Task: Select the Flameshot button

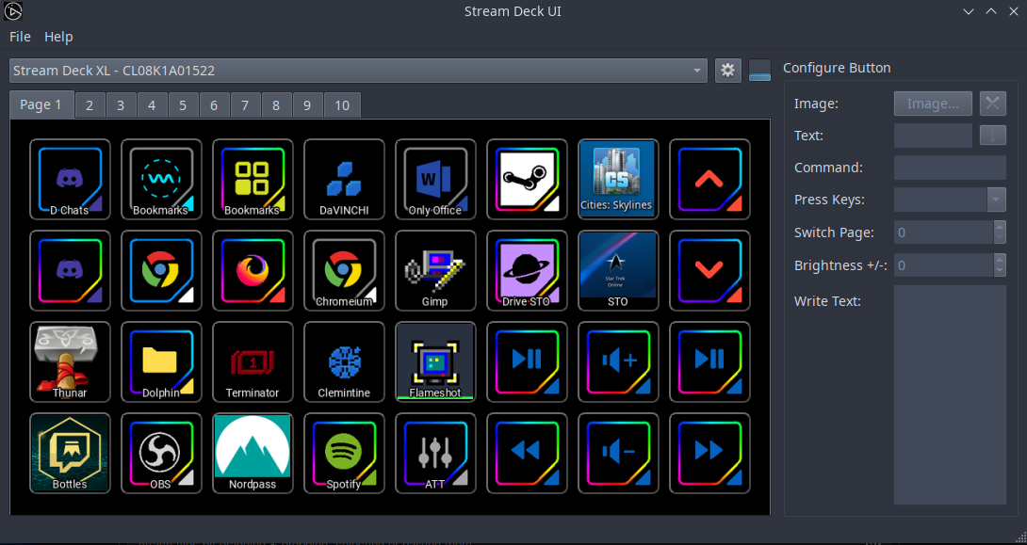Action: point(435,361)
